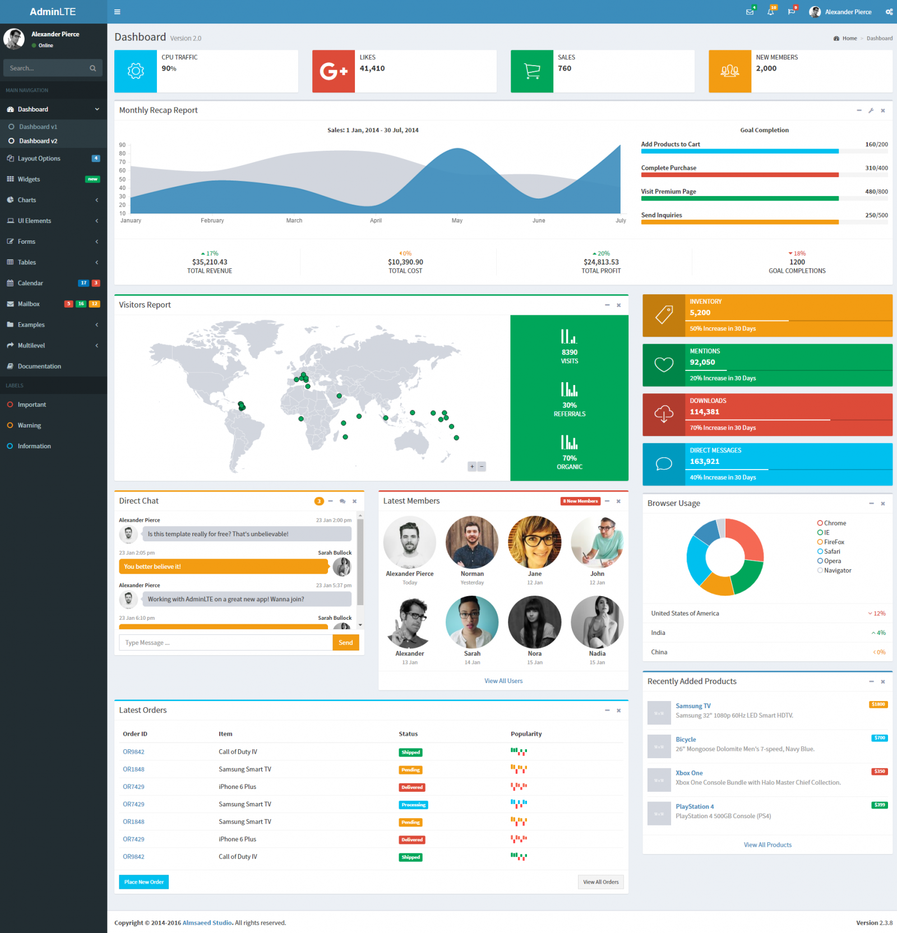Click the Place New Order button
Screen dimensions: 897x933
[144, 882]
